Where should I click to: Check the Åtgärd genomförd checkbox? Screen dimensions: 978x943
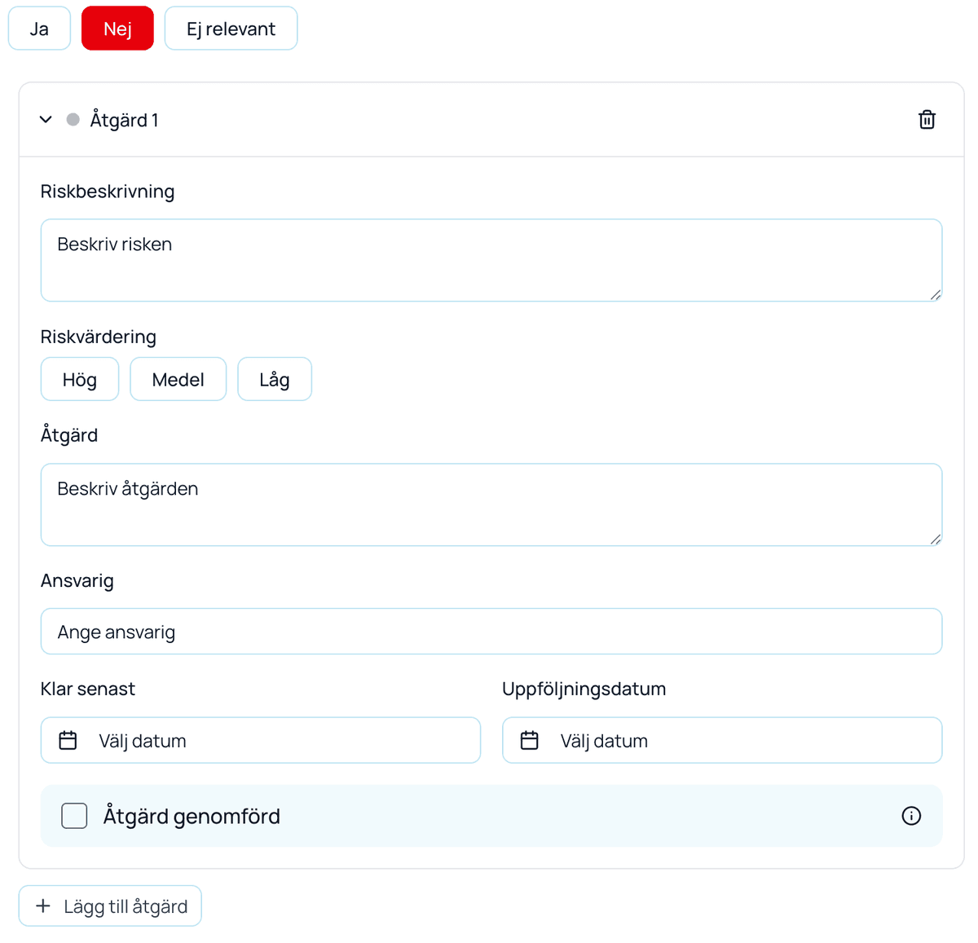point(74,816)
